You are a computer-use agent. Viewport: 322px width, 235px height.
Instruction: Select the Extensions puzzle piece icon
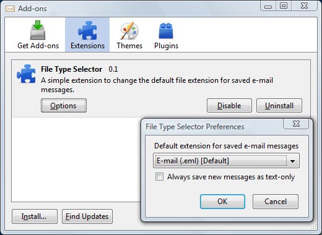pyautogui.click(x=87, y=30)
